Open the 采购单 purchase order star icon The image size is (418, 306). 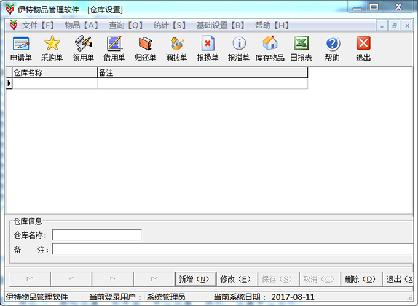52,49
